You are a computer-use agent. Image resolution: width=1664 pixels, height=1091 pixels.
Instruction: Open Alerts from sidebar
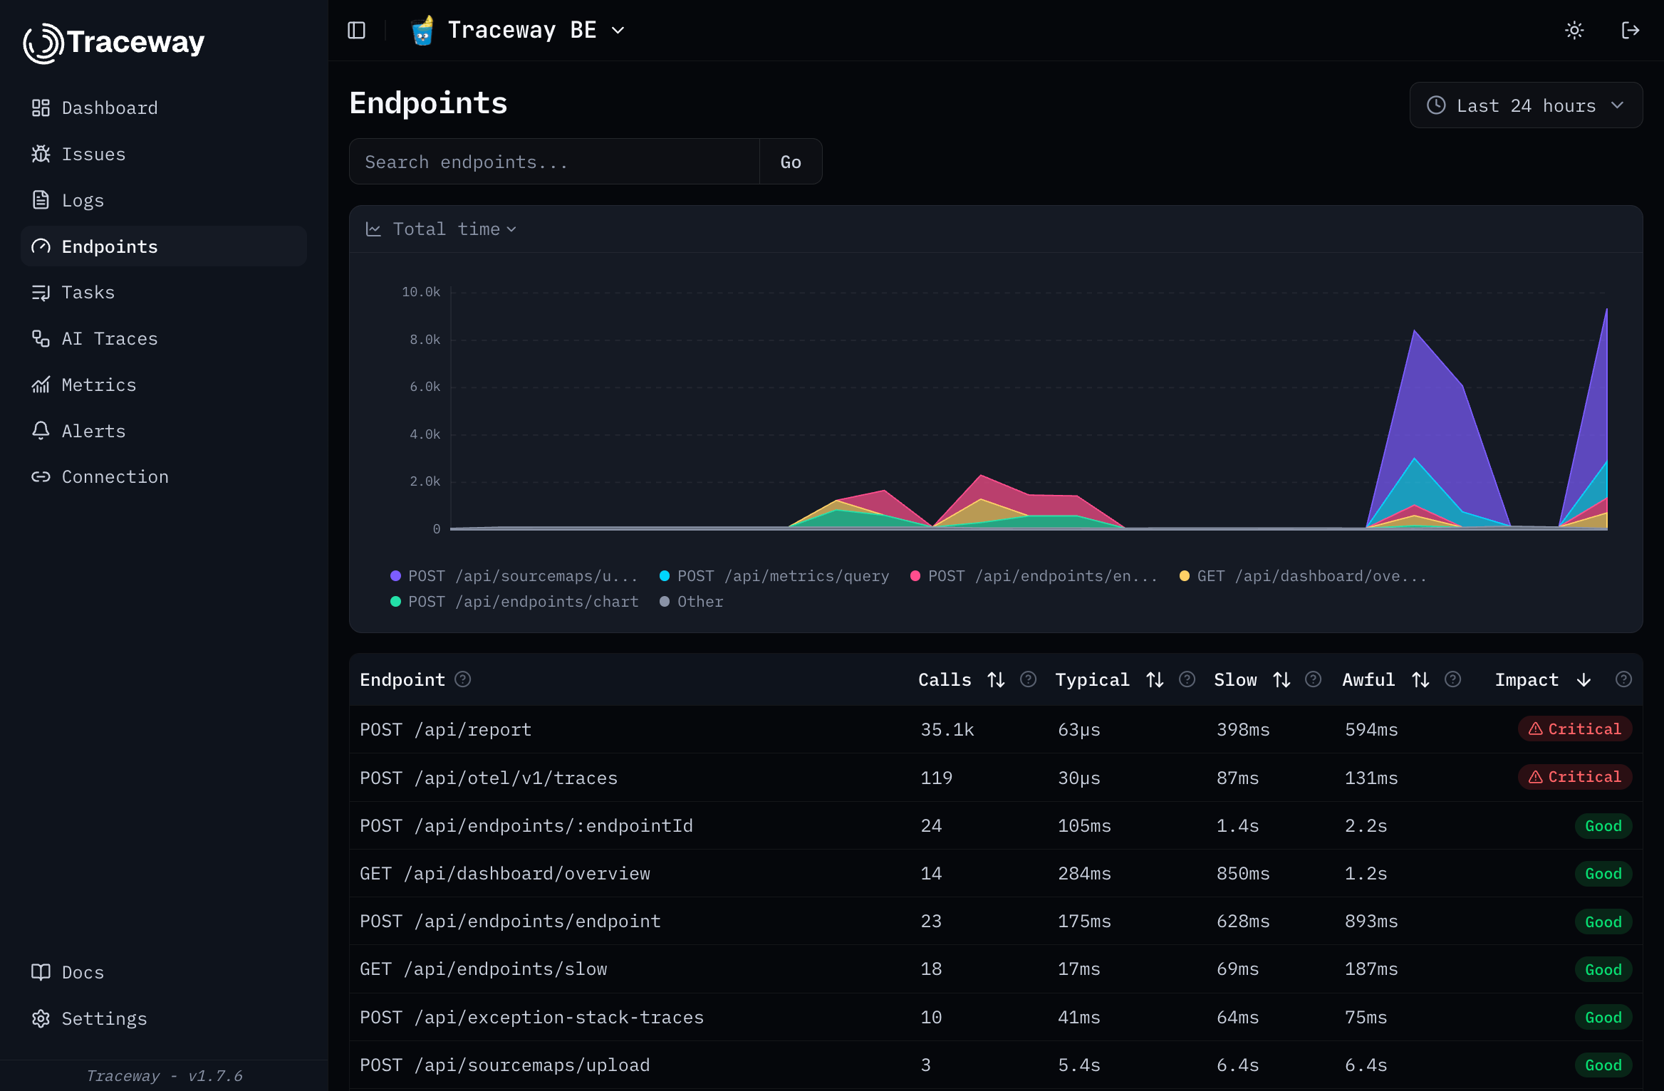pos(164,431)
